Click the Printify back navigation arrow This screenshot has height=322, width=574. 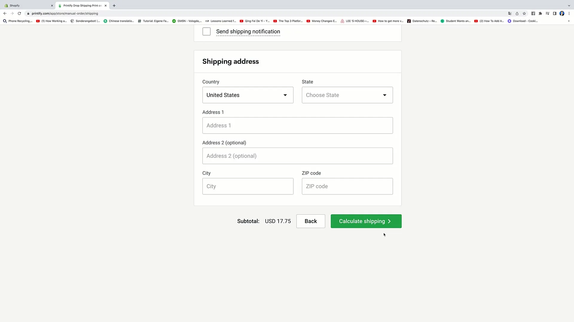[311, 221]
